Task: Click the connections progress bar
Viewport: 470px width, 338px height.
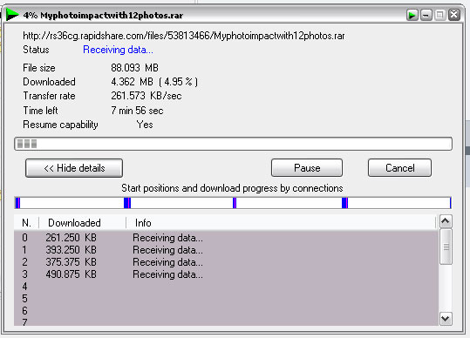Action: click(233, 203)
